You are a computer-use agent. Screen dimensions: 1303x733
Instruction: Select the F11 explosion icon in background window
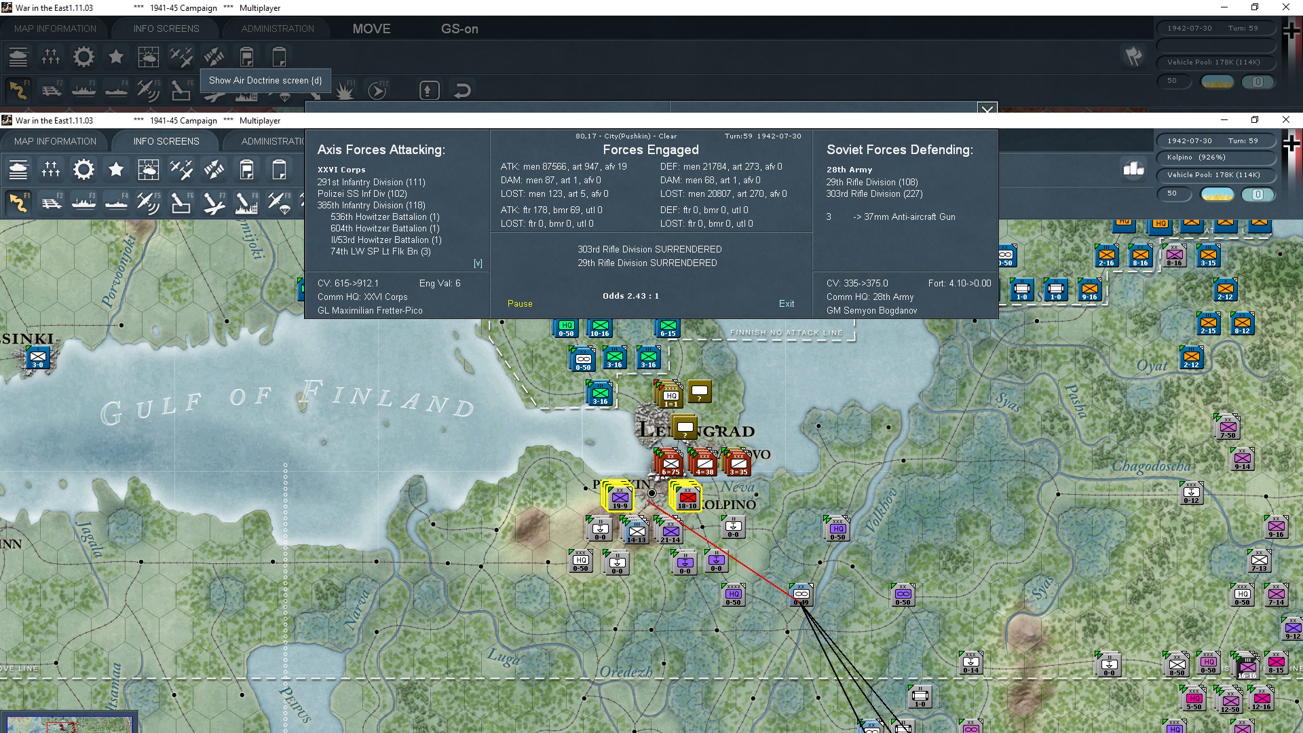345,90
